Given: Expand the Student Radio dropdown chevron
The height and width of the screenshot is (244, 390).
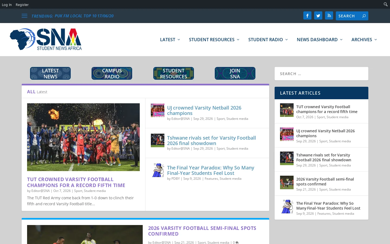Looking at the screenshot, I should click(287, 40).
